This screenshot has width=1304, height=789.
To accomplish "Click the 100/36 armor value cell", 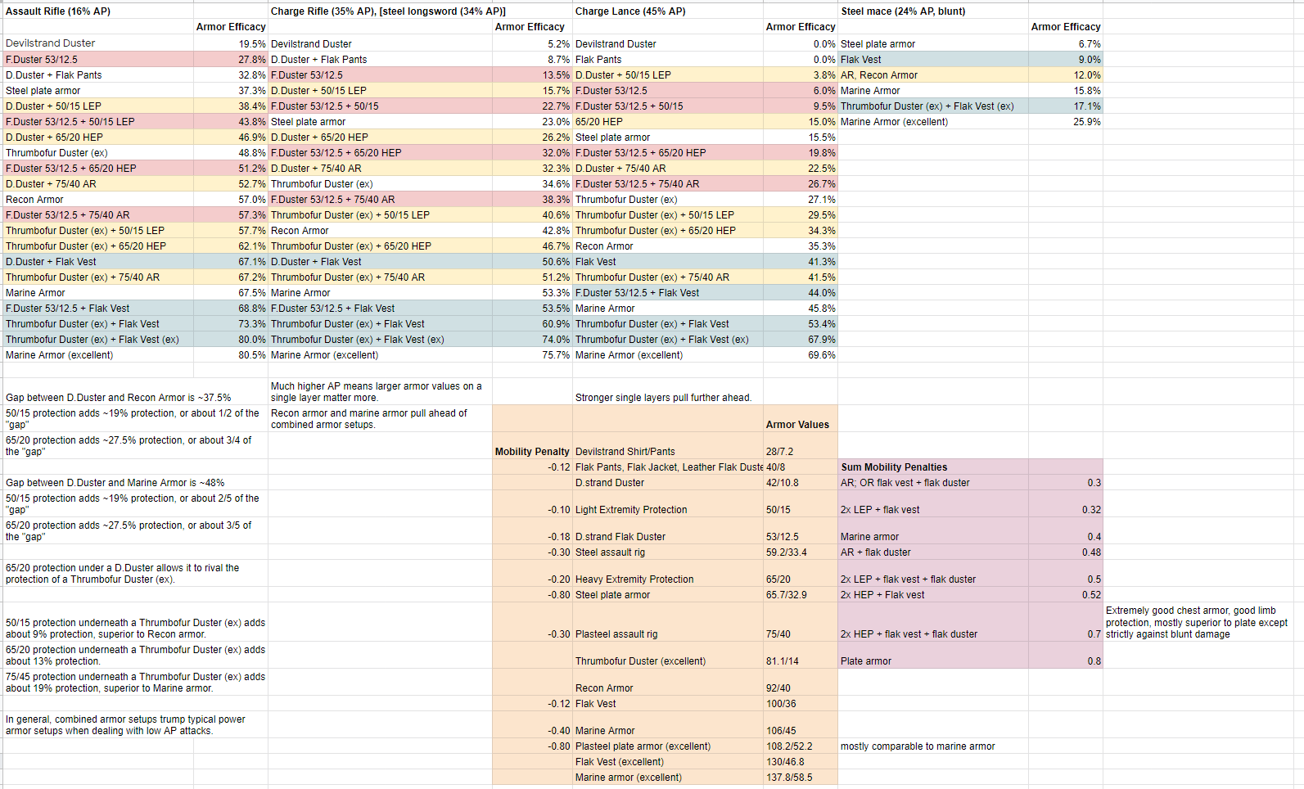I will pyautogui.click(x=801, y=704).
